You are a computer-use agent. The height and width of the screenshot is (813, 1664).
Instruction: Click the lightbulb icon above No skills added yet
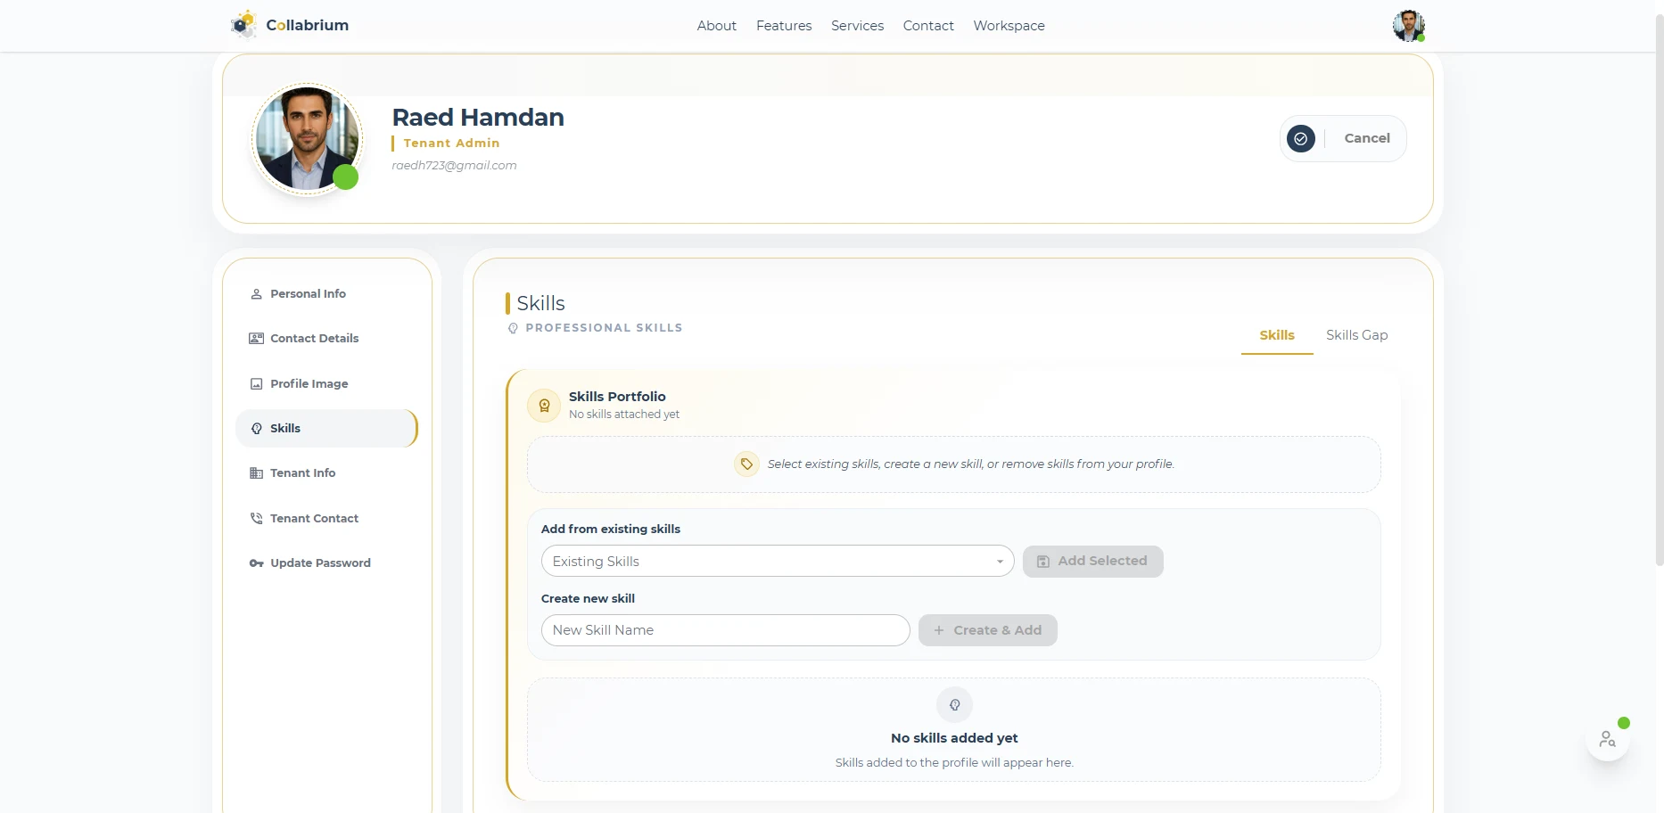[x=954, y=705]
